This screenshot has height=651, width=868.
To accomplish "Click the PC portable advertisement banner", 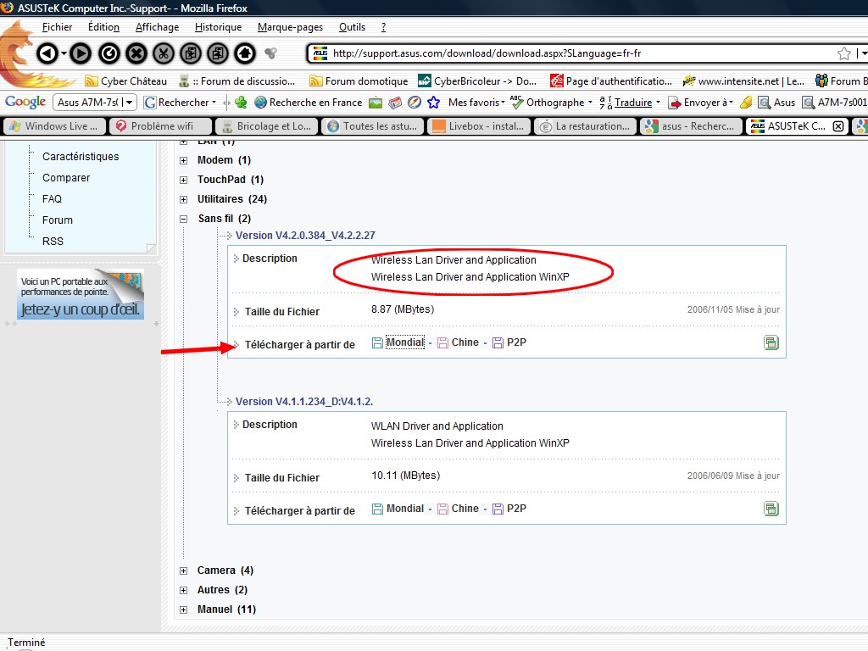I will [x=81, y=294].
